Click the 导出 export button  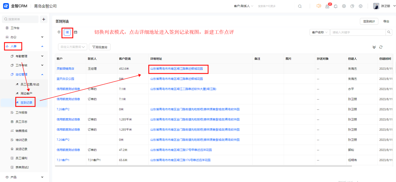pos(386,22)
